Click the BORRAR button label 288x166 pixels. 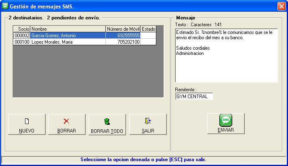coord(67,131)
